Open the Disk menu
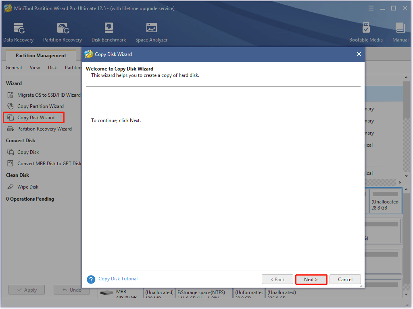This screenshot has height=309, width=413. [52, 68]
